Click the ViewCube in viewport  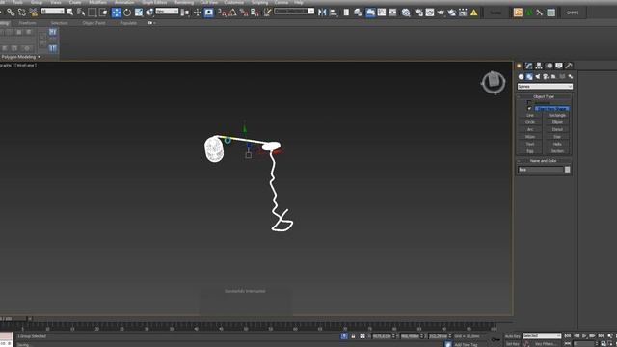[493, 82]
